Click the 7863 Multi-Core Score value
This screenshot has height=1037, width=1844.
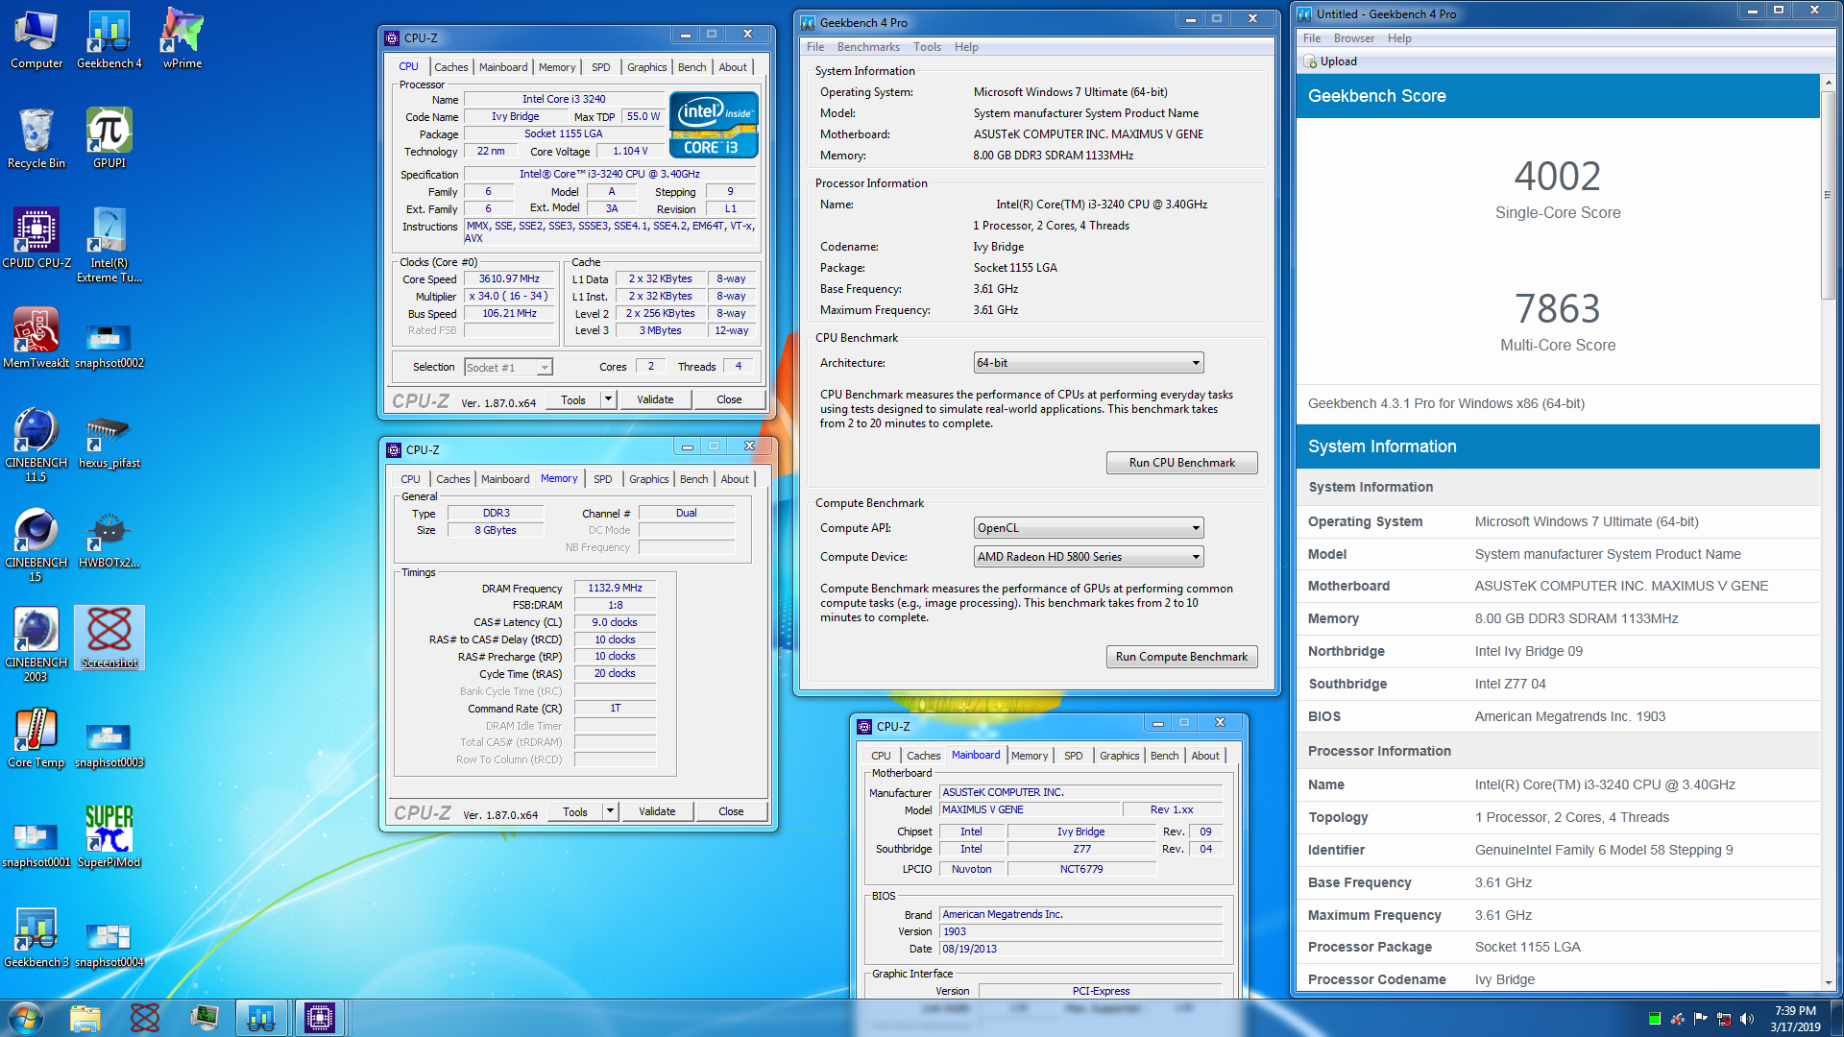tap(1557, 309)
